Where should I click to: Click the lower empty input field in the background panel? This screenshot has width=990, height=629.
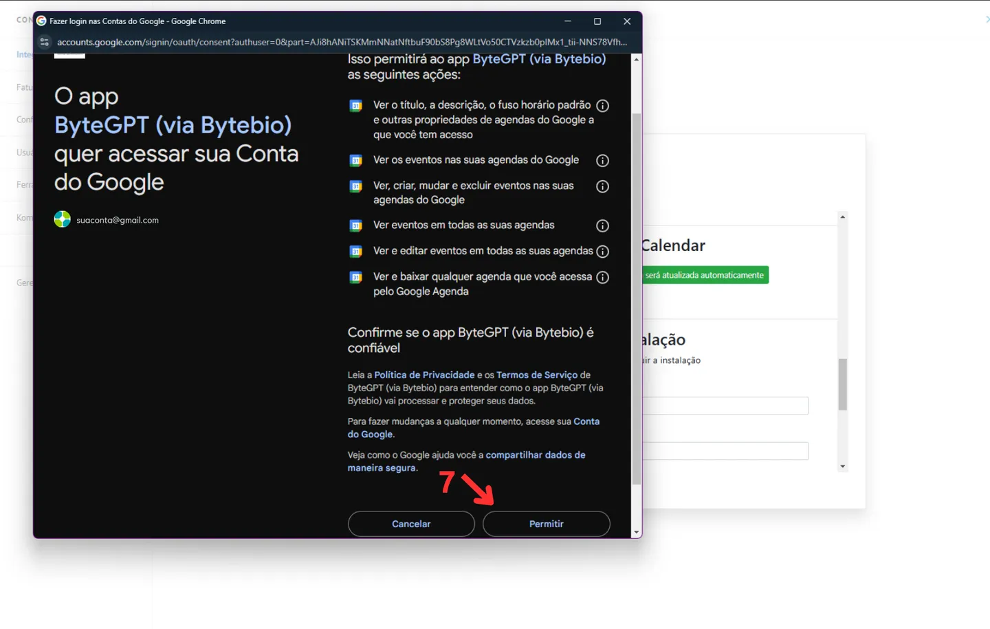point(725,451)
